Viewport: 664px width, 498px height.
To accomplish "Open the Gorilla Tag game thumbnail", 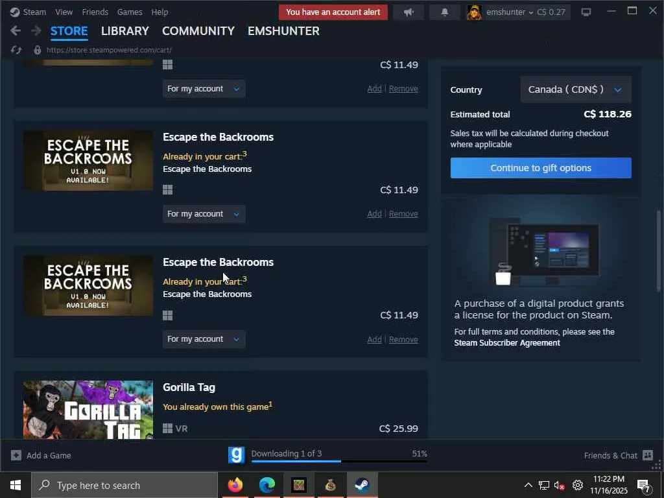I will pos(88,410).
